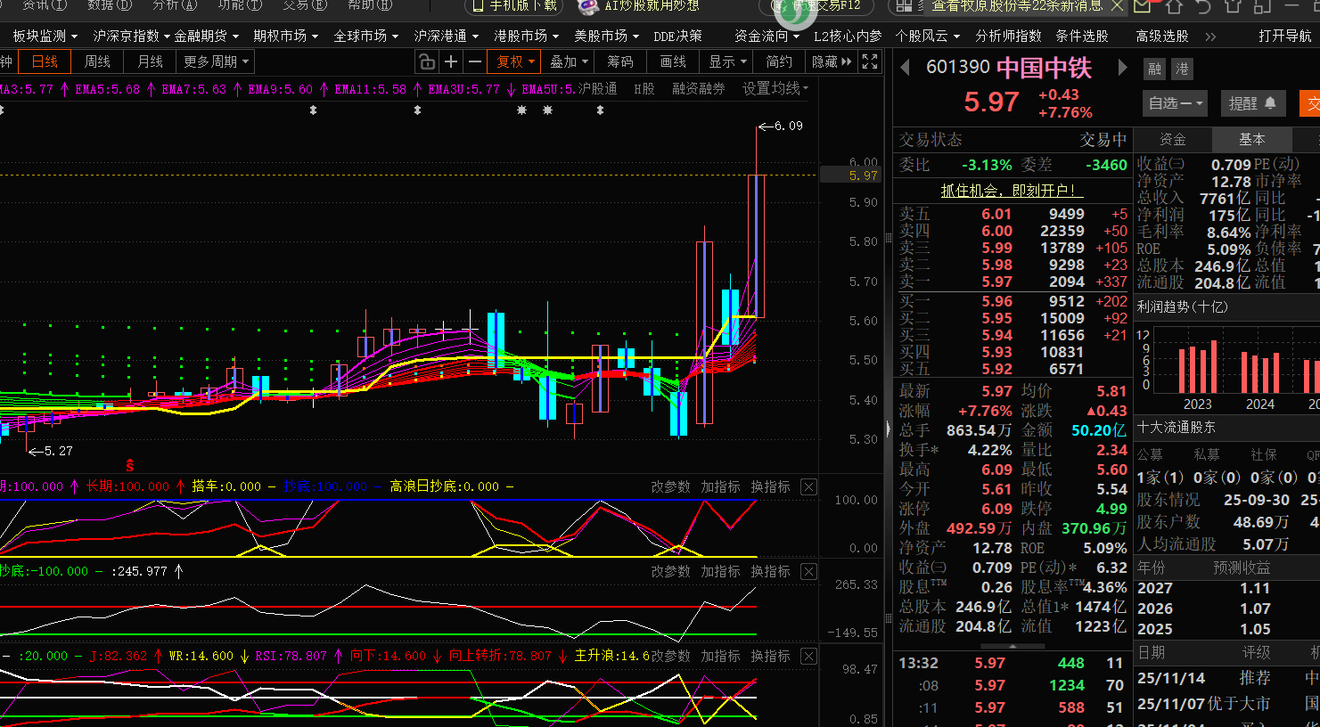The image size is (1320, 727).
Task: Click red S signal marker below candles
Action: pos(130,465)
